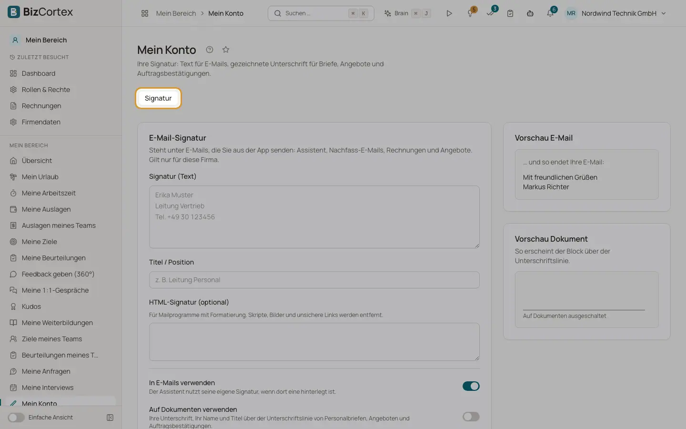686x429 pixels.
Task: Toggle the Einfache Ansicht switch
Action: click(x=16, y=418)
